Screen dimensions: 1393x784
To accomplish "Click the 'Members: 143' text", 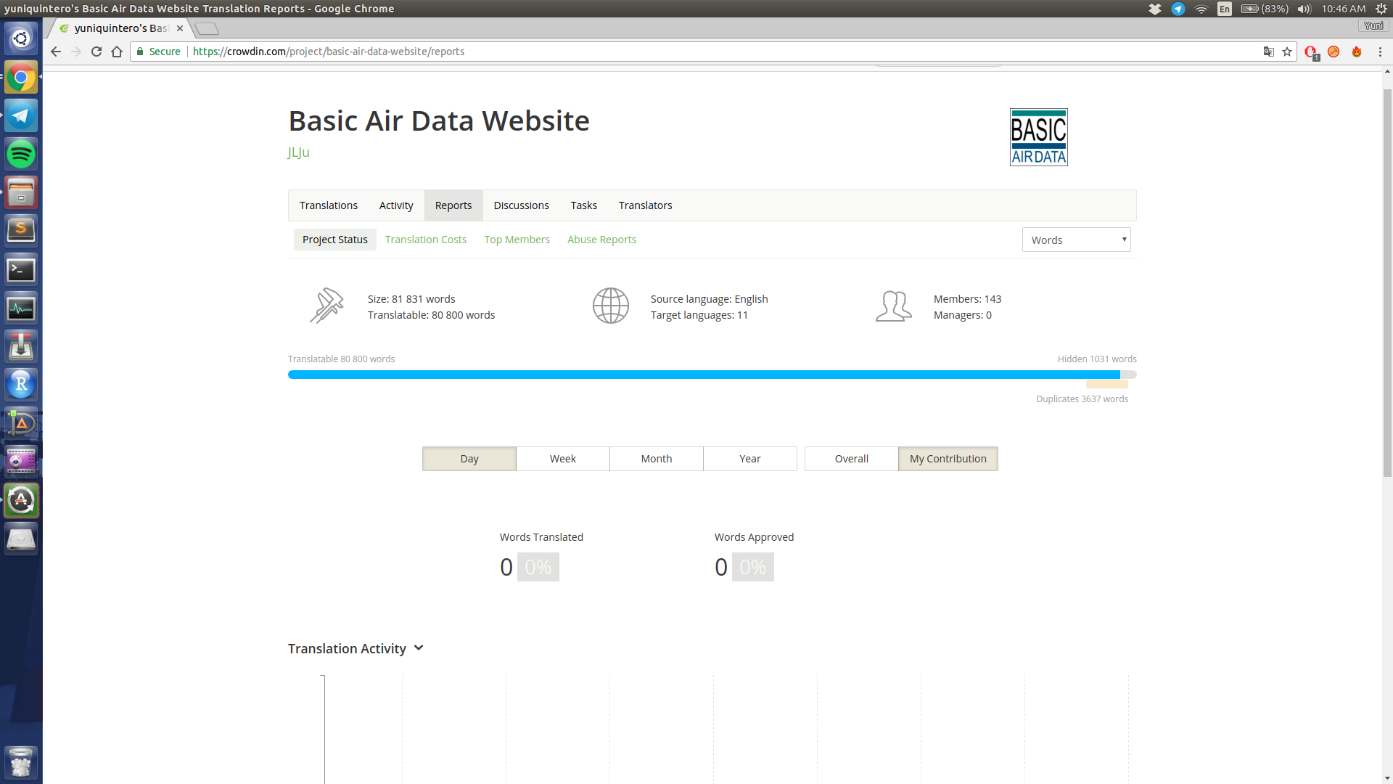I will [x=967, y=299].
